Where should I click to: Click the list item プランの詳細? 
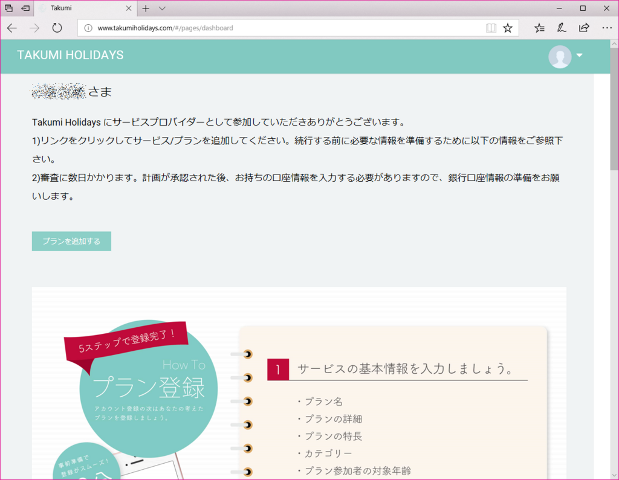329,419
